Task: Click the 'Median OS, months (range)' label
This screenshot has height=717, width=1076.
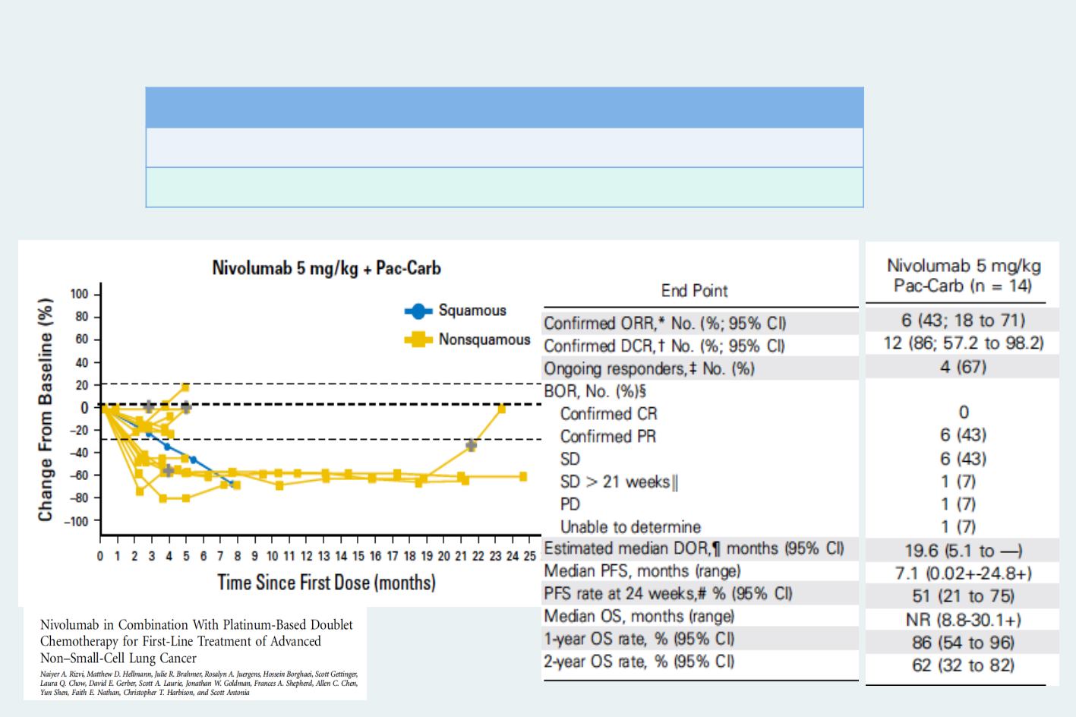Action: pos(639,617)
